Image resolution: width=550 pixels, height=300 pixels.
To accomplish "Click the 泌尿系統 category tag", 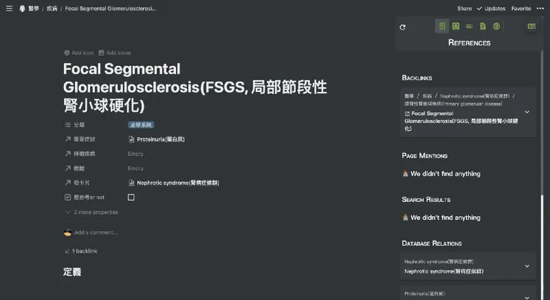I will tap(140, 125).
